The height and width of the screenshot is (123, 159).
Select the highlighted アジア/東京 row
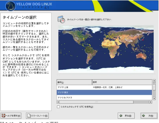[x=104, y=92]
